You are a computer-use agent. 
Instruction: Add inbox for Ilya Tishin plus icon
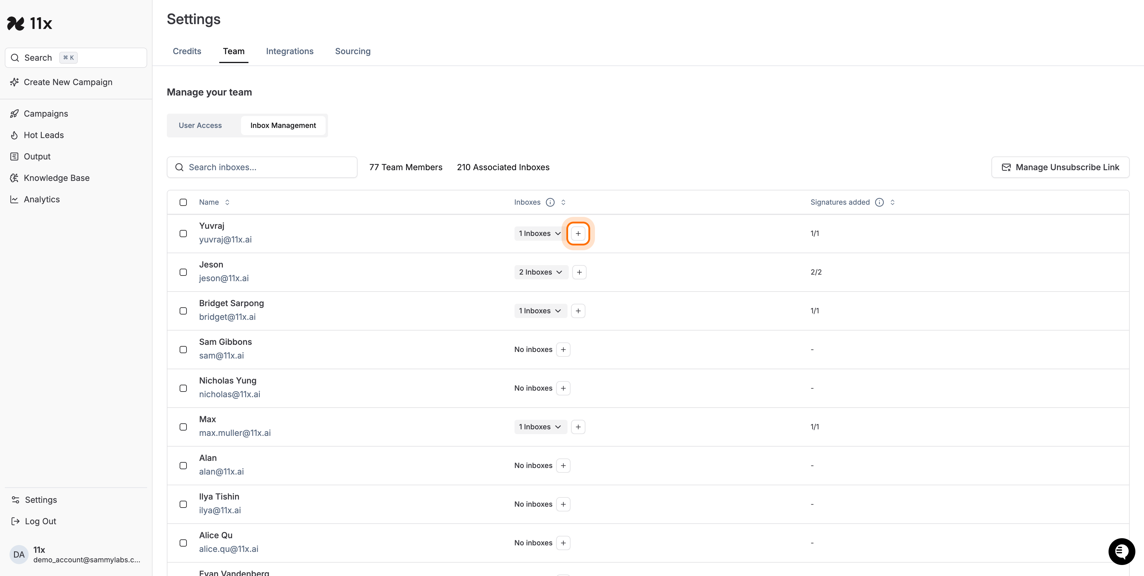tap(563, 504)
